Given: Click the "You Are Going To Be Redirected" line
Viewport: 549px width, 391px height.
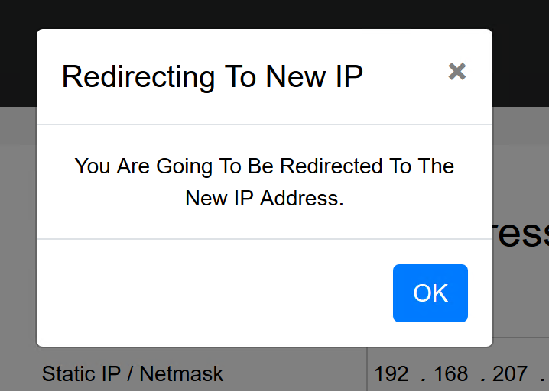Looking at the screenshot, I should tap(264, 166).
